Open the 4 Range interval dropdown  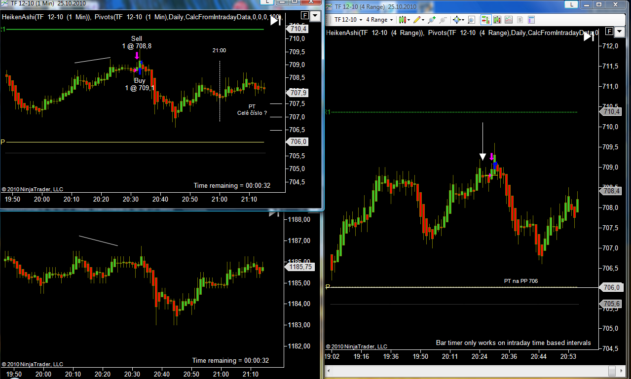pos(379,20)
